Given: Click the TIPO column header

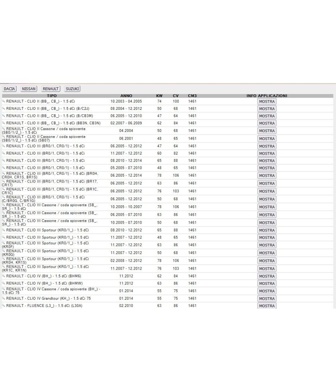Looking at the screenshot, I should (52, 96).
